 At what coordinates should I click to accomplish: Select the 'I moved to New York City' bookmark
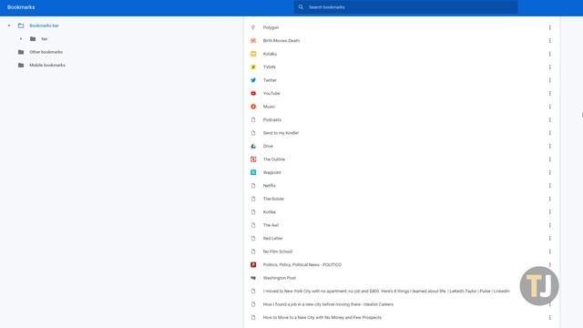(386, 292)
